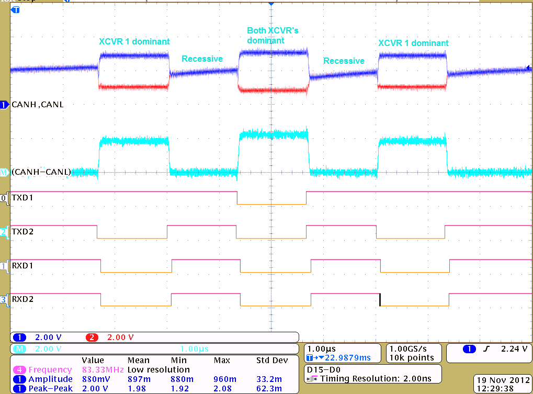This screenshot has width=533, height=394.
Task: Click the trigger level arrow on the right edge
Action: [x=528, y=67]
